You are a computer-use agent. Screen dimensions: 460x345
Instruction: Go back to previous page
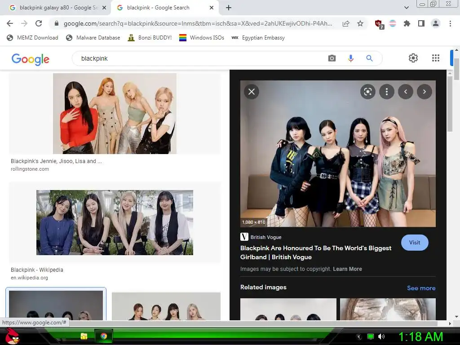pyautogui.click(x=10, y=23)
